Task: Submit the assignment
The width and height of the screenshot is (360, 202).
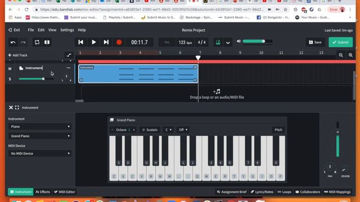Action: click(340, 43)
